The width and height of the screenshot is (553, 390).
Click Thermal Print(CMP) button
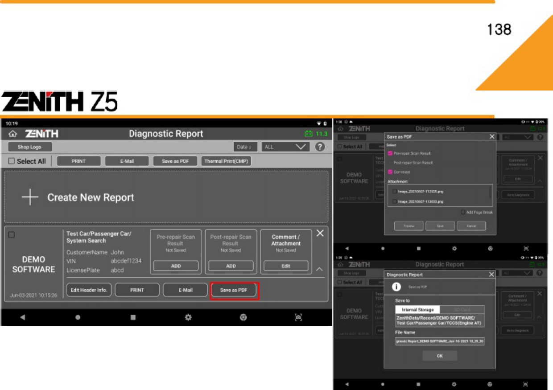[x=226, y=161]
